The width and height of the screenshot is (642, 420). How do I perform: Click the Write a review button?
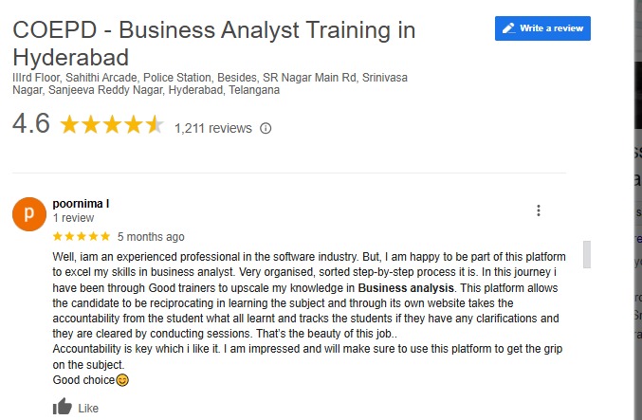pyautogui.click(x=542, y=28)
